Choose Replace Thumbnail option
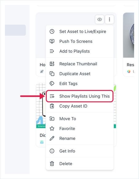 click(x=78, y=64)
